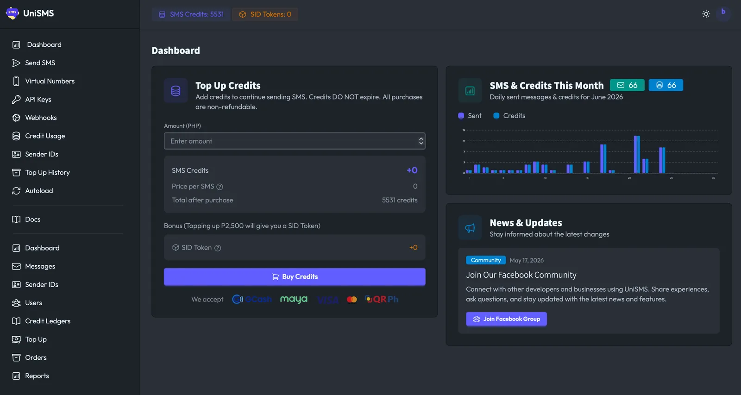
Task: Click the Community tag on the news item
Action: tap(486, 260)
